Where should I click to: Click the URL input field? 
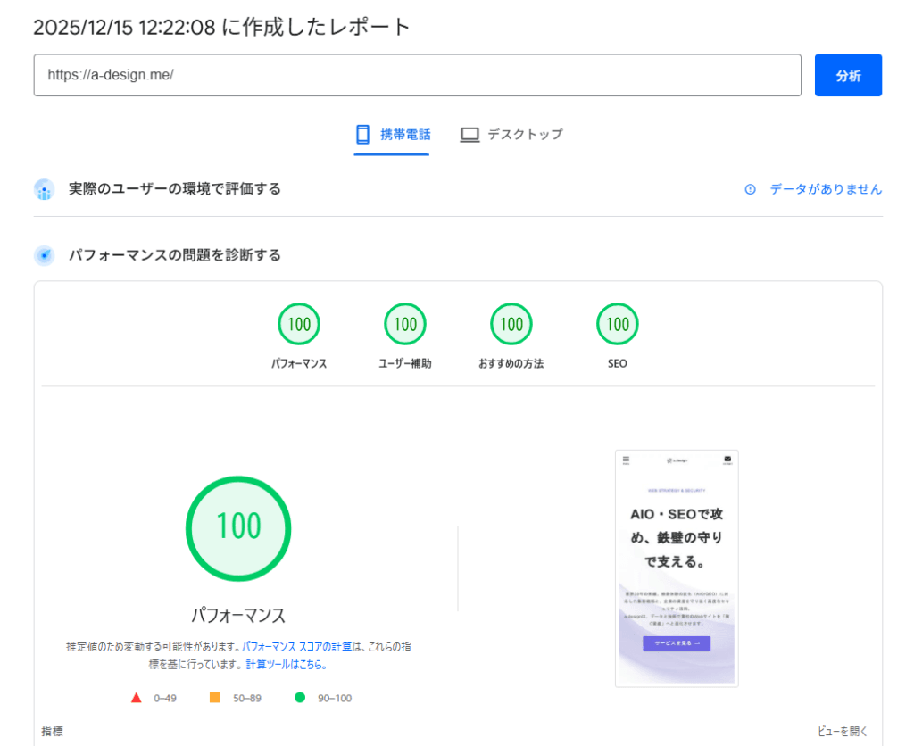point(418,75)
